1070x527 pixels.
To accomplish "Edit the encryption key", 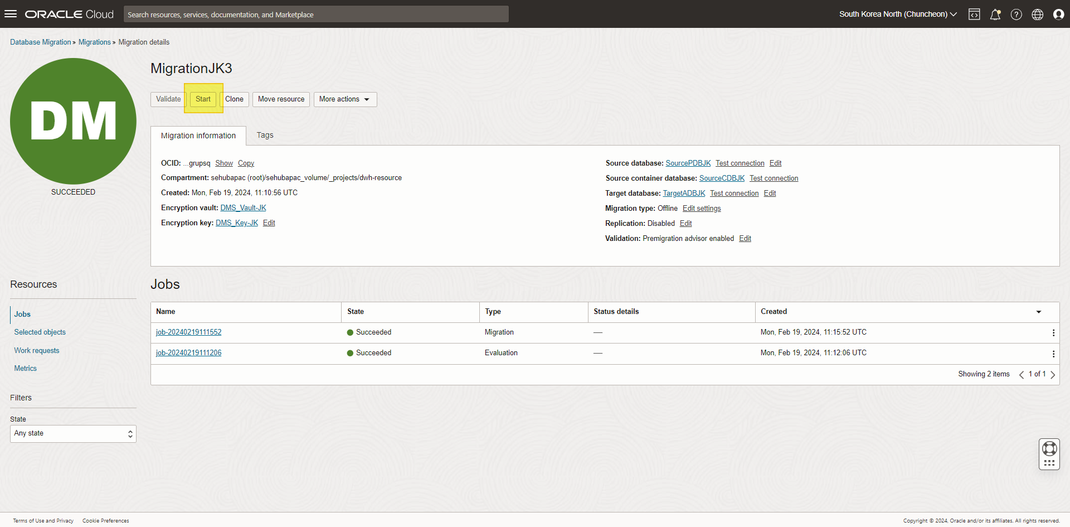I will click(269, 223).
